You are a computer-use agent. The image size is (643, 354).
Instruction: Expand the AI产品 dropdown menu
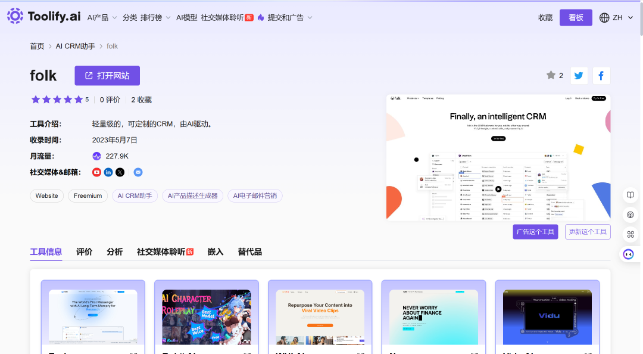[x=102, y=18]
